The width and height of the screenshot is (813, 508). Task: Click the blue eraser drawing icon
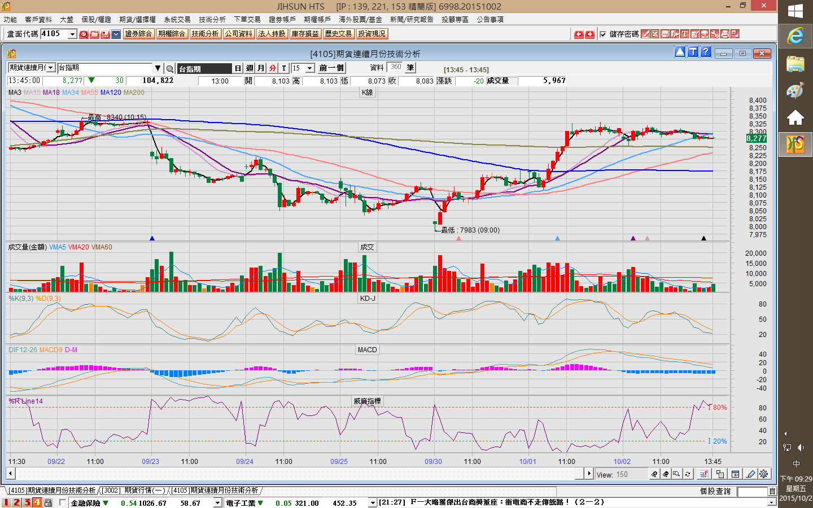click(751, 474)
